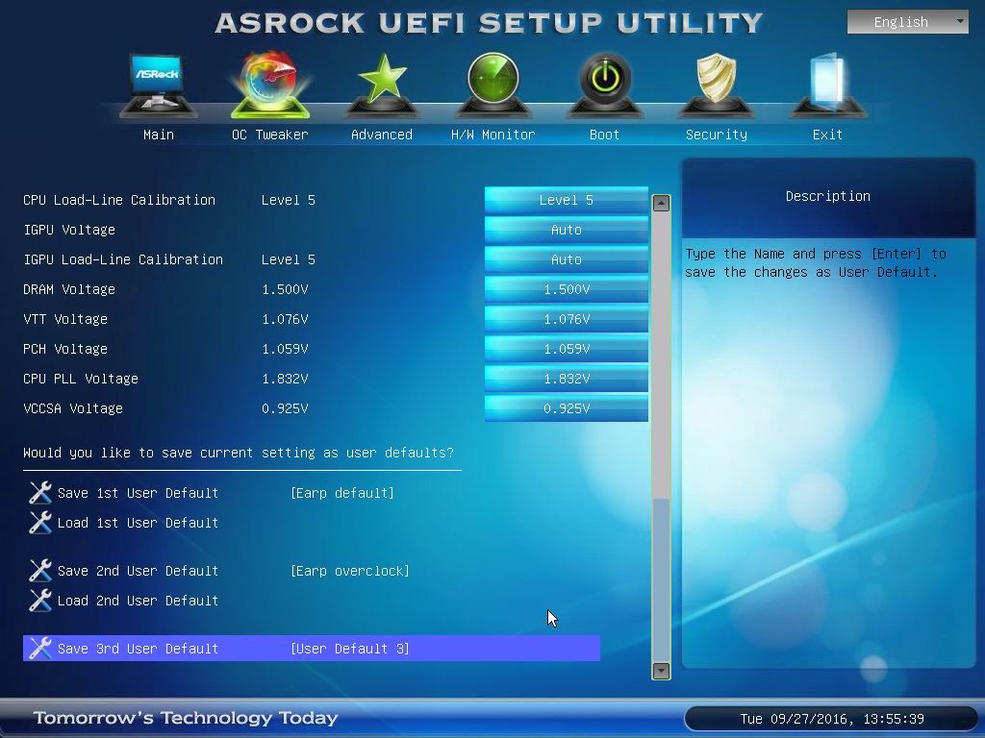This screenshot has height=738, width=985.
Task: Click the scrollbar up arrow
Action: (661, 204)
